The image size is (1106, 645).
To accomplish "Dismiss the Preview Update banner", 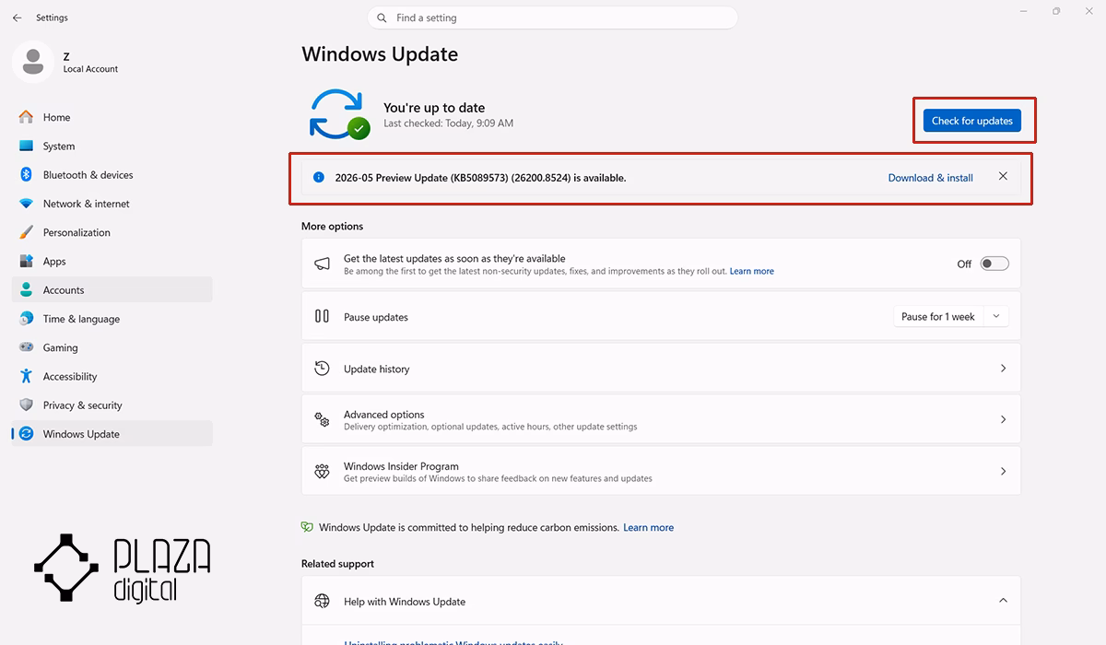I will click(x=1003, y=177).
